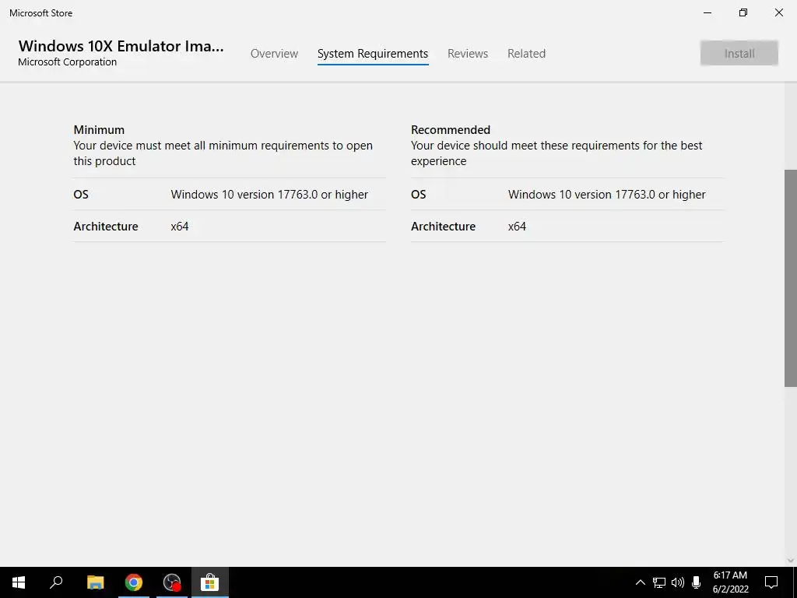797x598 pixels.
Task: Select the Minimum heading text
Action: coord(99,130)
